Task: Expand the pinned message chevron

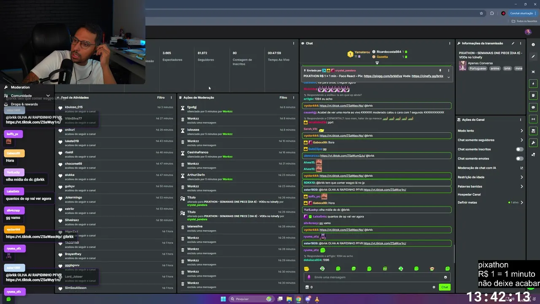Action: coord(448,77)
